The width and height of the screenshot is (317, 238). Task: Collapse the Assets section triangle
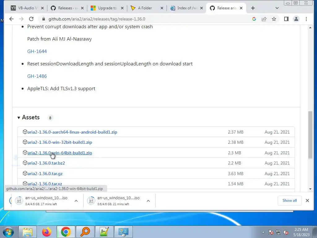click(x=19, y=117)
